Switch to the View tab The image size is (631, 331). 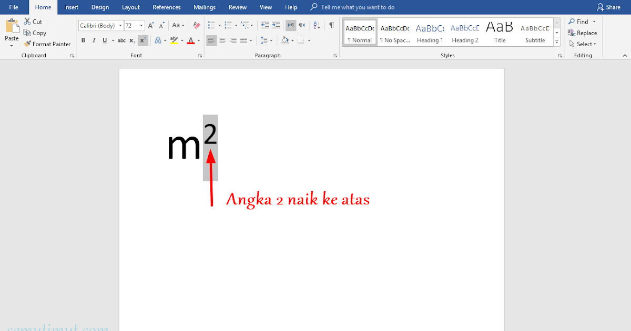[266, 7]
